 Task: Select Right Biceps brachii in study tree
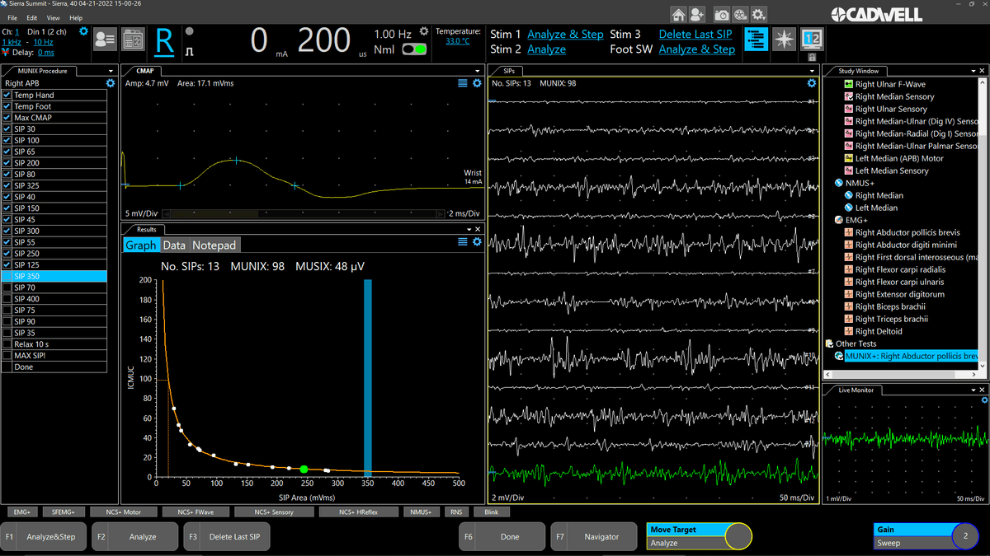pyautogui.click(x=891, y=306)
